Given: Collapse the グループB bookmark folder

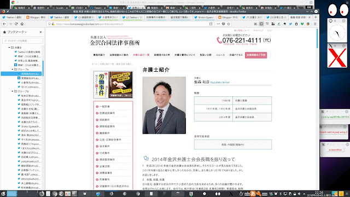Looking at the screenshot, I should [13, 91].
